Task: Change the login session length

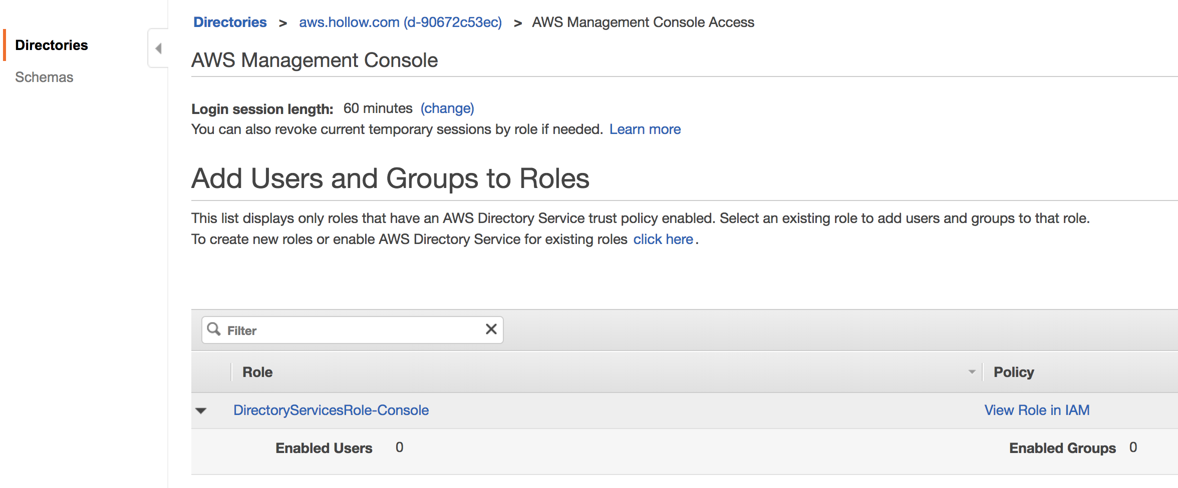Action: 447,108
